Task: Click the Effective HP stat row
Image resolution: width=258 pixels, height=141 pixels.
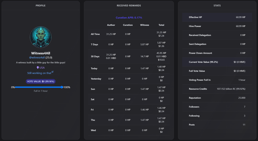Action: (217, 17)
